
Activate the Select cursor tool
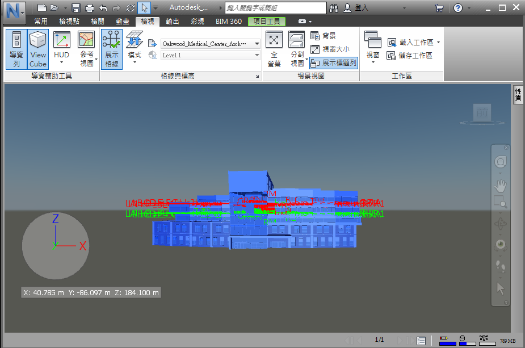tap(144, 8)
